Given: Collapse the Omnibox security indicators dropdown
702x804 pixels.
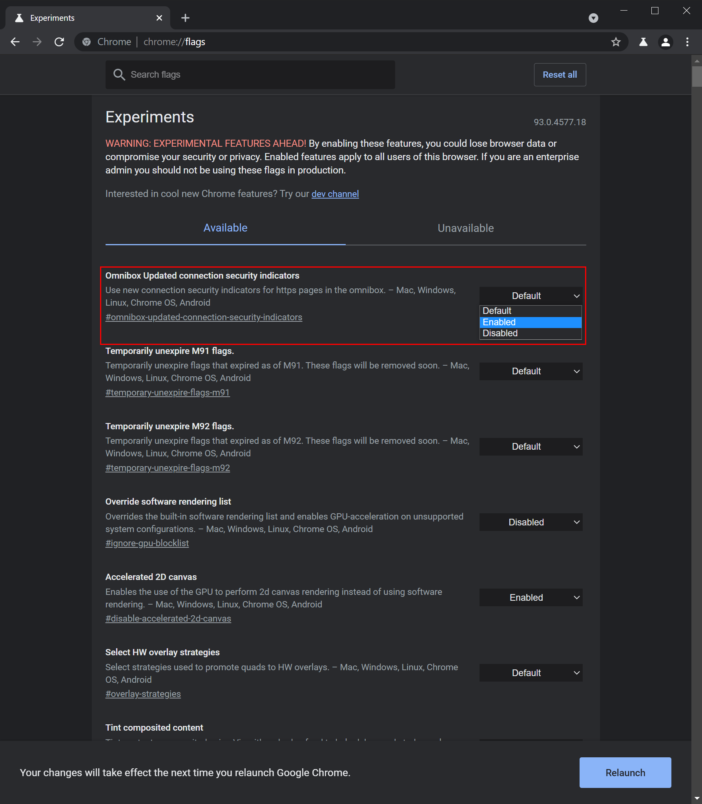Looking at the screenshot, I should (x=531, y=296).
